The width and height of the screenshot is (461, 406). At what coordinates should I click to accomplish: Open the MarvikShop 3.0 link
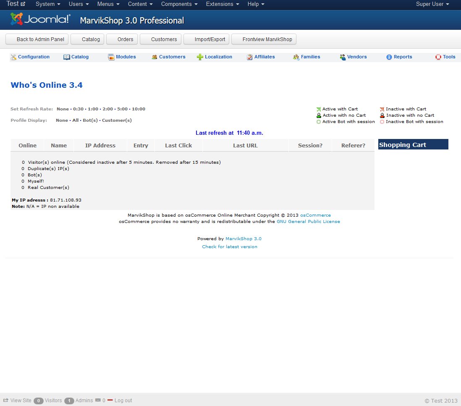click(x=244, y=239)
